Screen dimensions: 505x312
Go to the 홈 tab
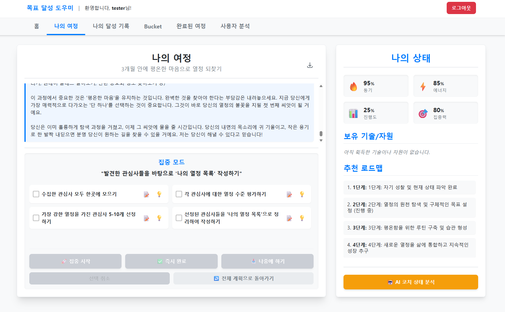point(37,26)
